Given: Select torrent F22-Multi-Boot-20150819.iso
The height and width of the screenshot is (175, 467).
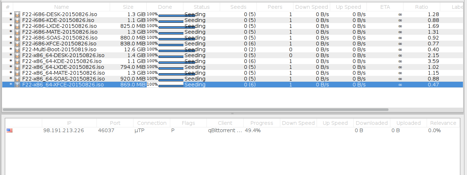Looking at the screenshot, I should click(x=233, y=49).
